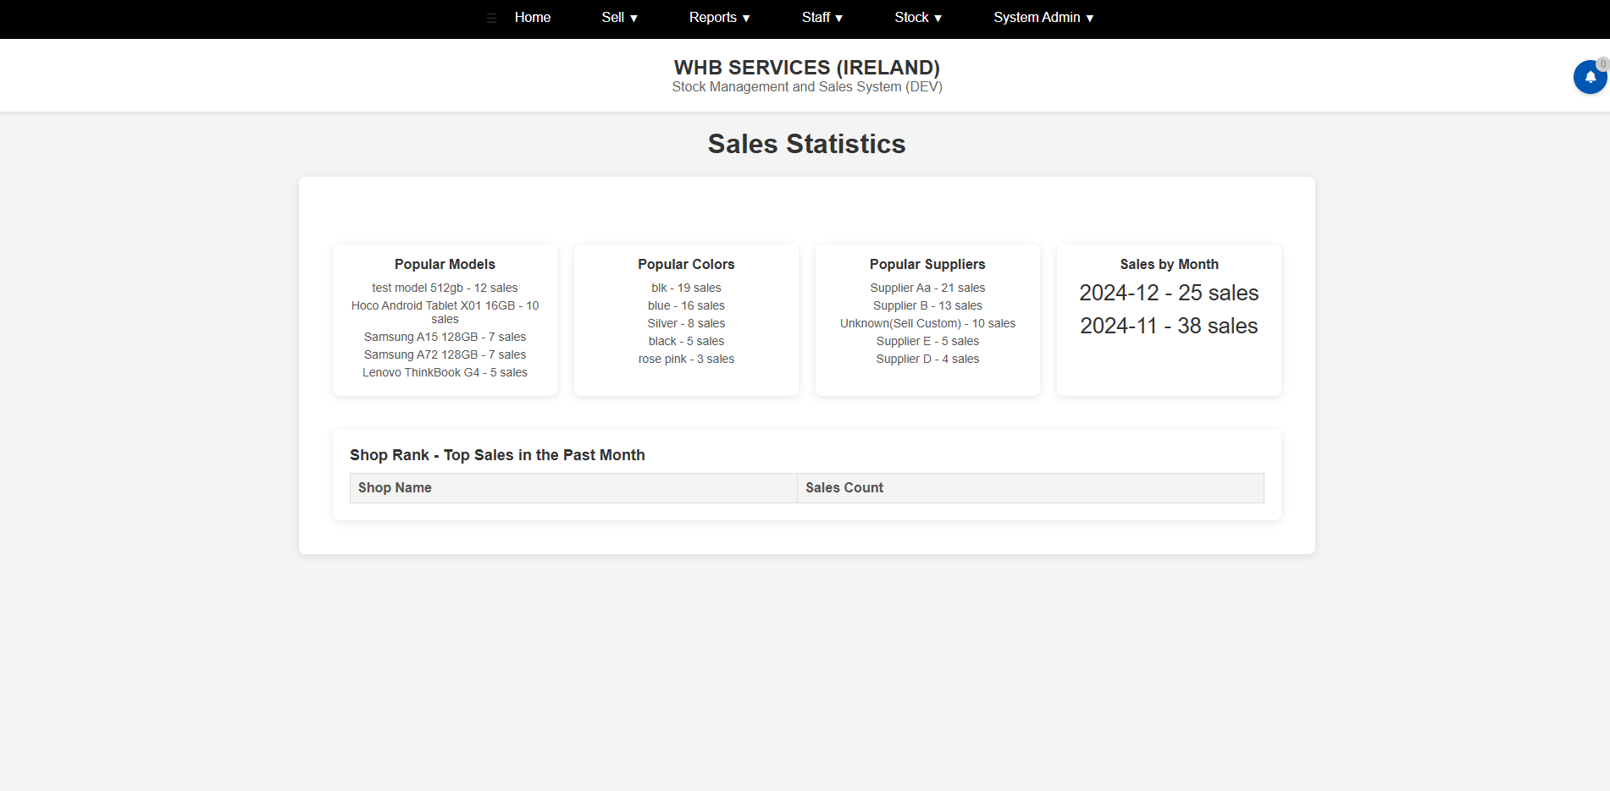
Task: Go to the Home page
Action: click(x=533, y=18)
